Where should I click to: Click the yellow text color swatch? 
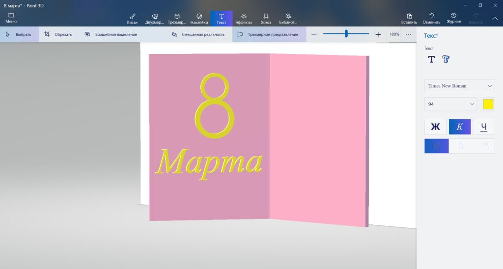click(x=488, y=104)
